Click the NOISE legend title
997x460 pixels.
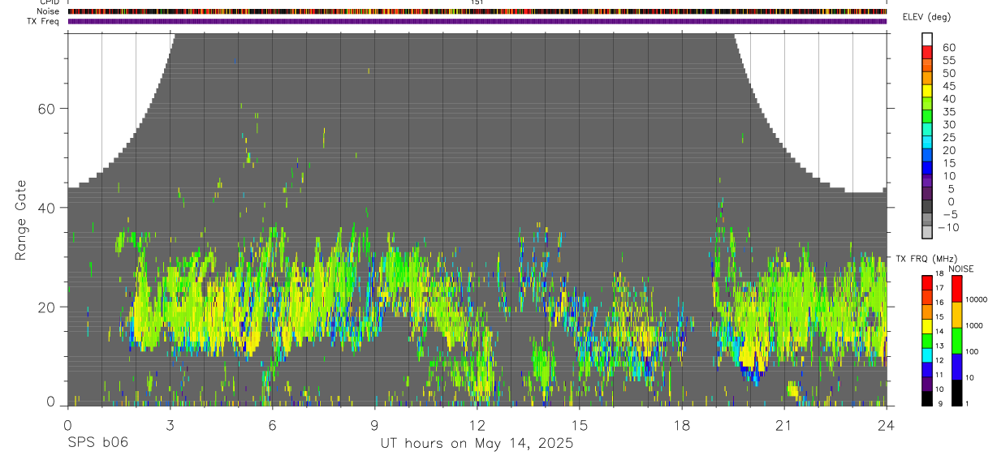point(961,269)
